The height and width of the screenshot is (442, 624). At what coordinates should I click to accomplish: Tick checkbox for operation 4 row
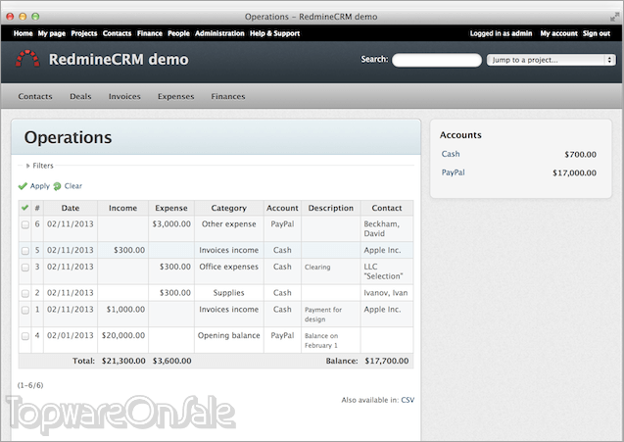(25, 336)
